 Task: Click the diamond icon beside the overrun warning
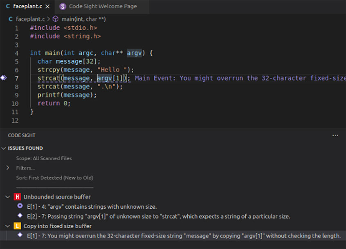(19, 236)
